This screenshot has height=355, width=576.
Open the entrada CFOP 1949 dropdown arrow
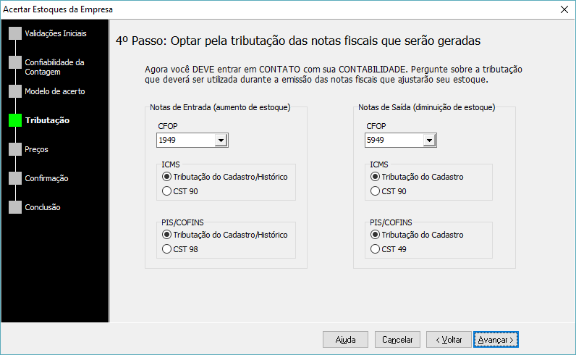(221, 140)
